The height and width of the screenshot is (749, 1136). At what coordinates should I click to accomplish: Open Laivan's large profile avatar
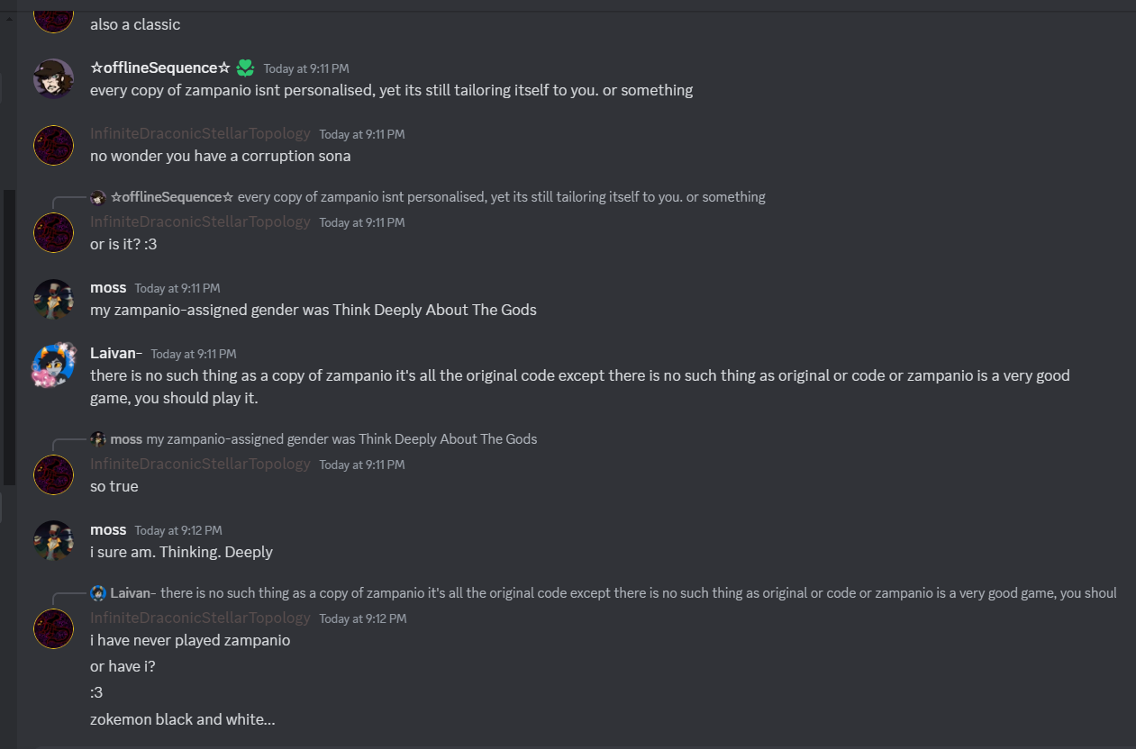(53, 364)
